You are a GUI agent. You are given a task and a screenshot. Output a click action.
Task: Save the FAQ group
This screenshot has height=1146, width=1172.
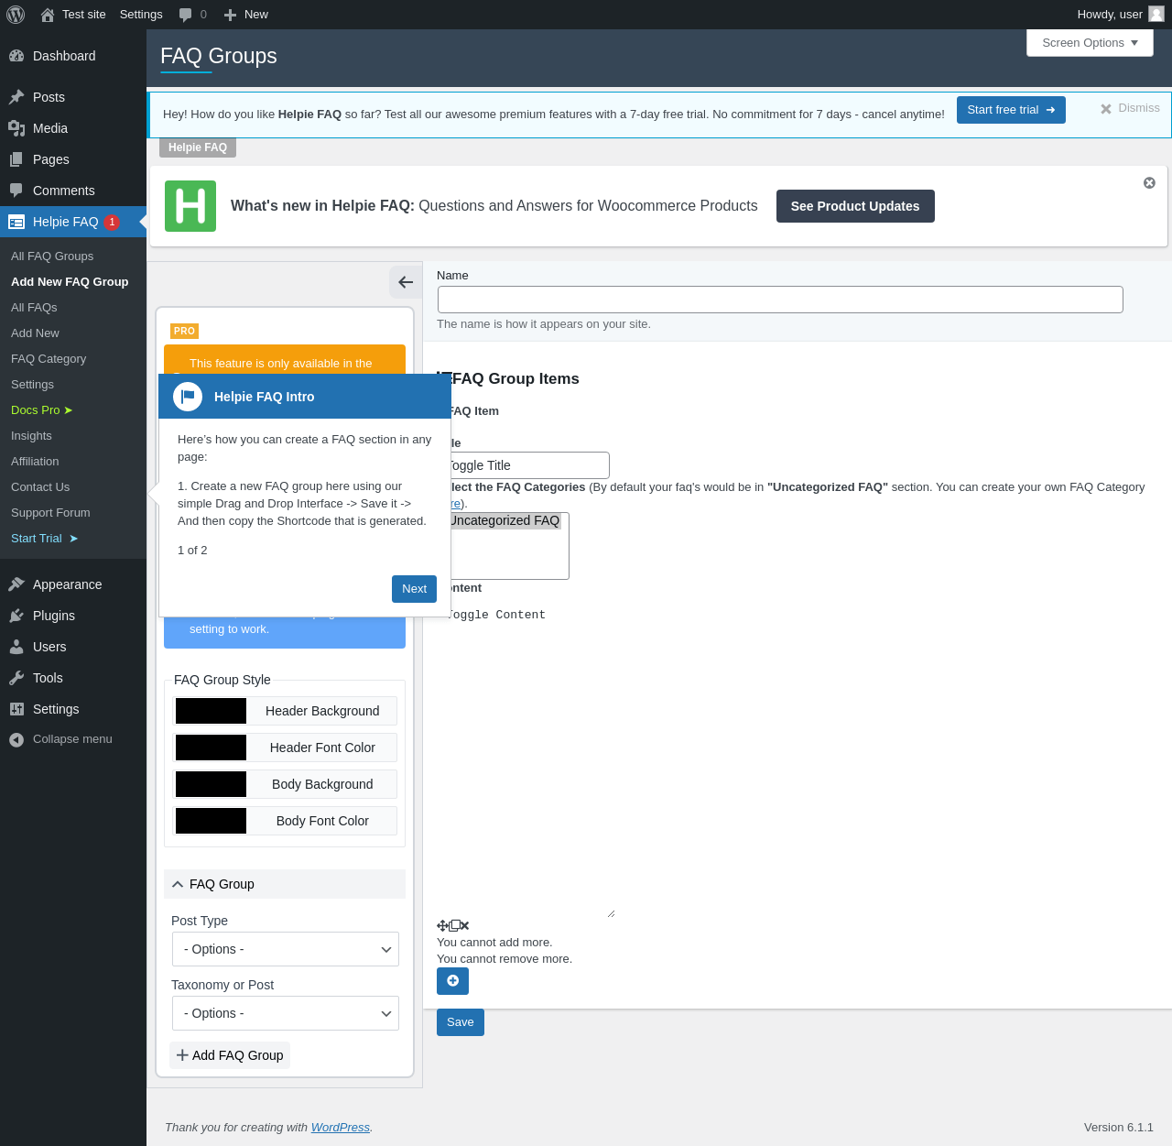(461, 1022)
